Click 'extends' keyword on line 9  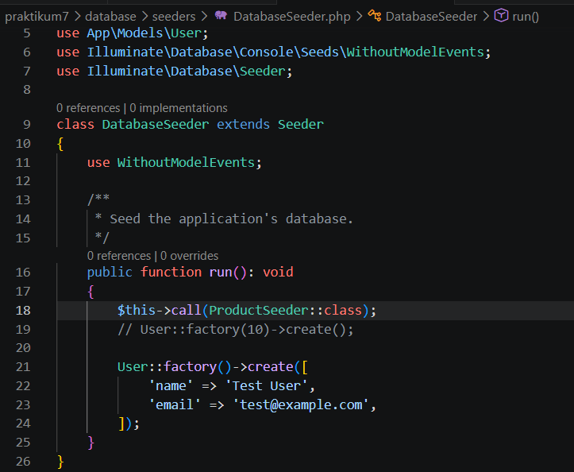coord(243,124)
